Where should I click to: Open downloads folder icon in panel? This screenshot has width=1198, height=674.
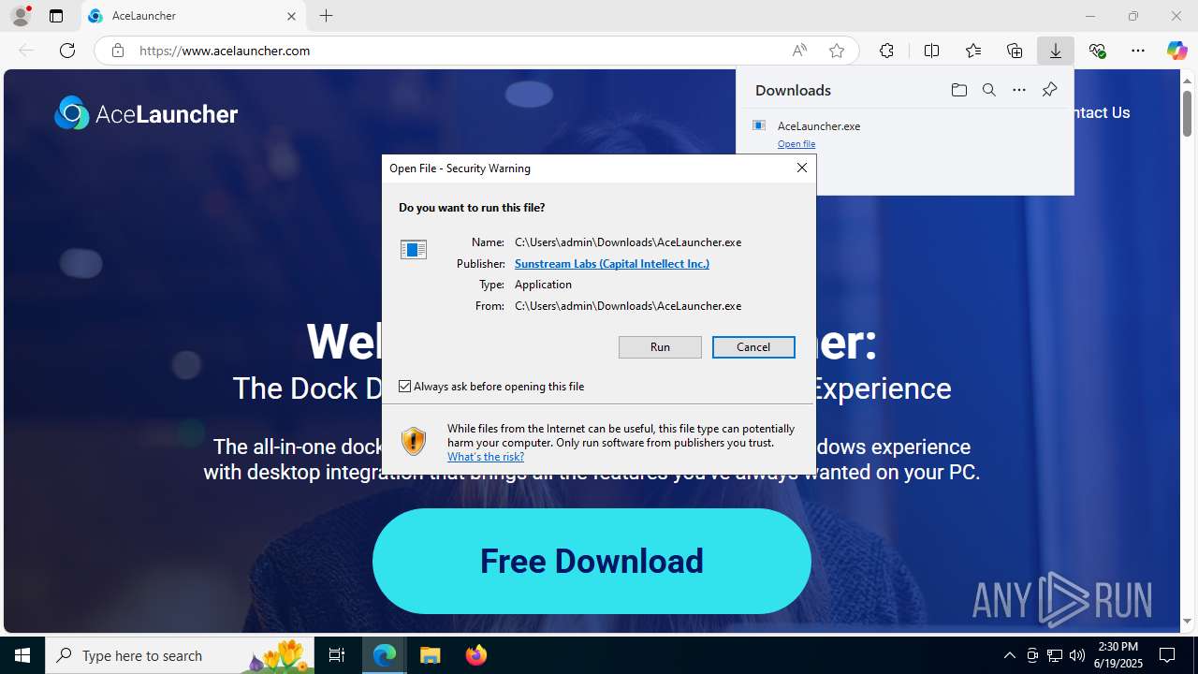958,90
